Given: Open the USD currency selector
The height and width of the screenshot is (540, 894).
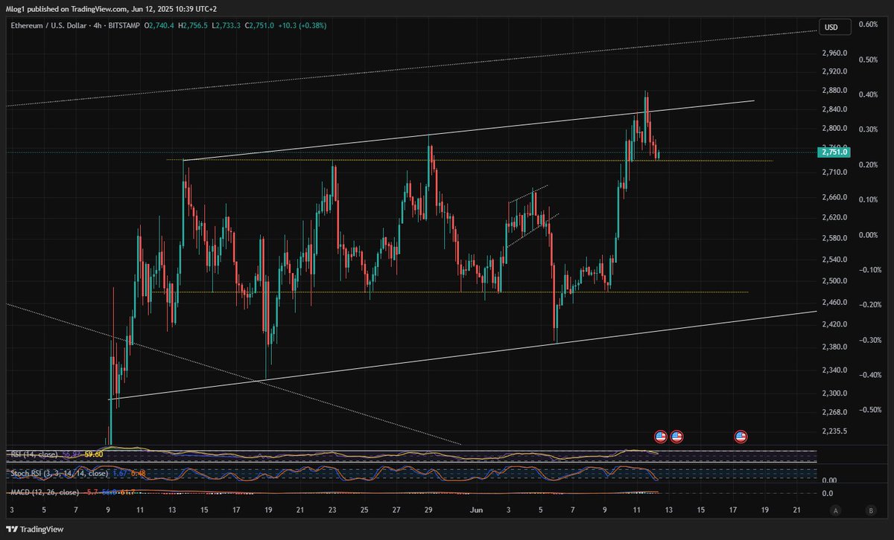Looking at the screenshot, I should point(831,28).
